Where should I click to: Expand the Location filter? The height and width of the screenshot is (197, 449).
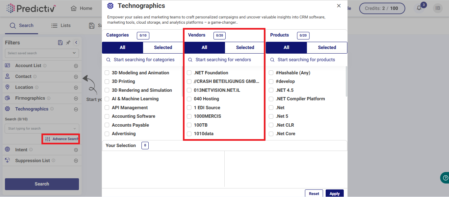point(76,87)
